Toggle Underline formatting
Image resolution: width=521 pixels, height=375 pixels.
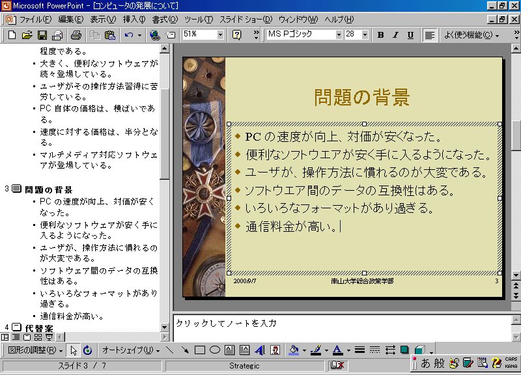coord(411,35)
